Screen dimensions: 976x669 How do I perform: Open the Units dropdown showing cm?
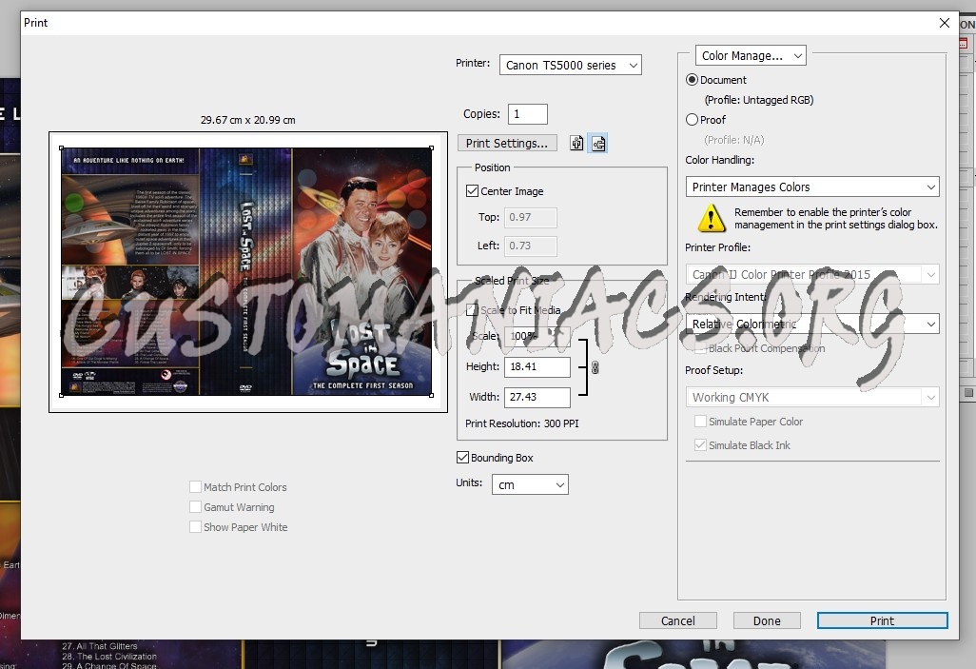pyautogui.click(x=530, y=484)
